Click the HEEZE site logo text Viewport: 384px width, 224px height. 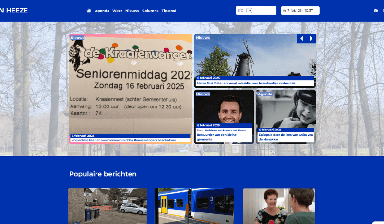14,11
